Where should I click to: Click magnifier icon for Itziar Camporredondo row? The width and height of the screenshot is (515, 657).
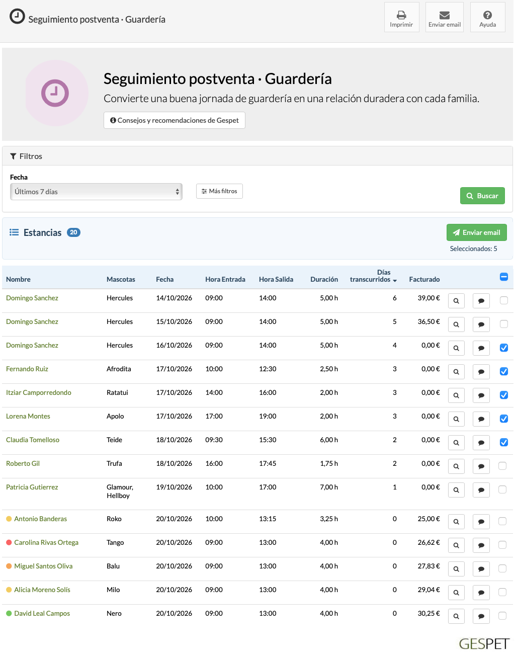[456, 395]
